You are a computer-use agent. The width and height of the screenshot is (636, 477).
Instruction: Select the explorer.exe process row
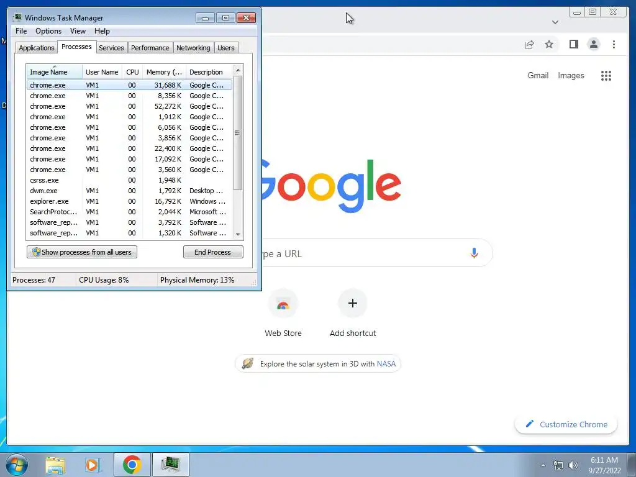click(x=129, y=201)
